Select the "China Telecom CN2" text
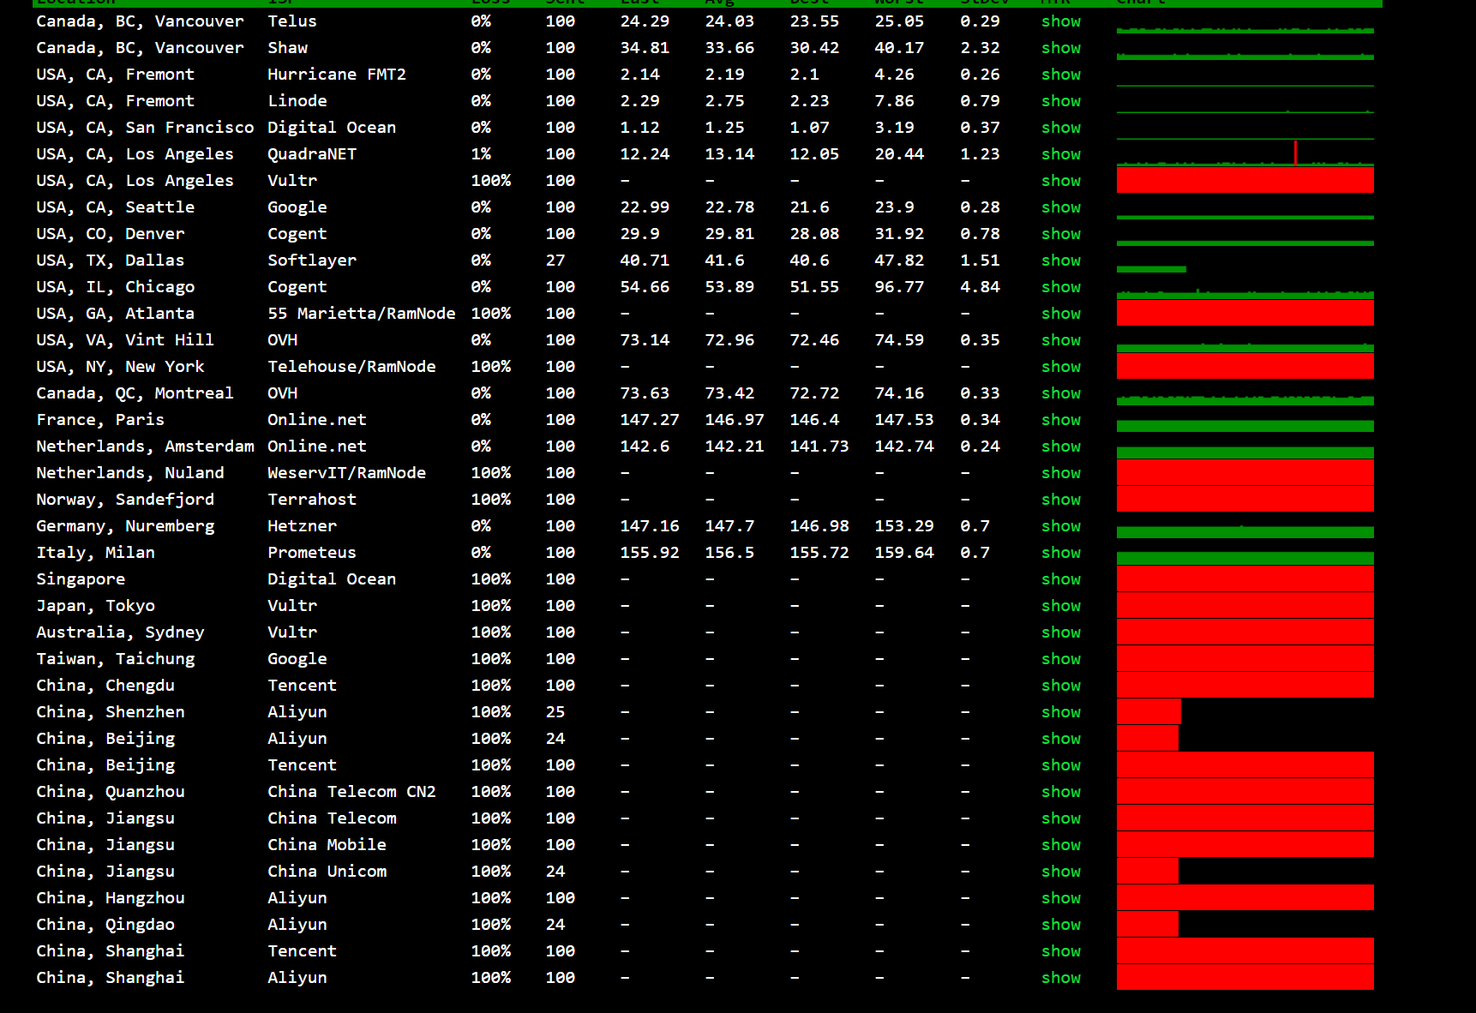The width and height of the screenshot is (1476, 1013). coord(351,792)
